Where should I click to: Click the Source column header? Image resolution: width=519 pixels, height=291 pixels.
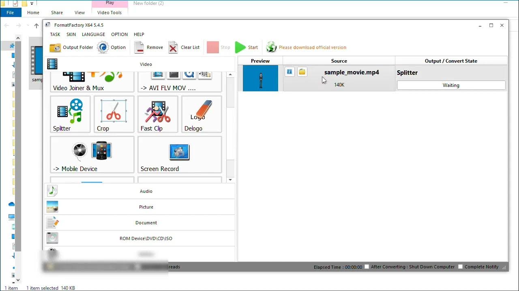tap(339, 61)
